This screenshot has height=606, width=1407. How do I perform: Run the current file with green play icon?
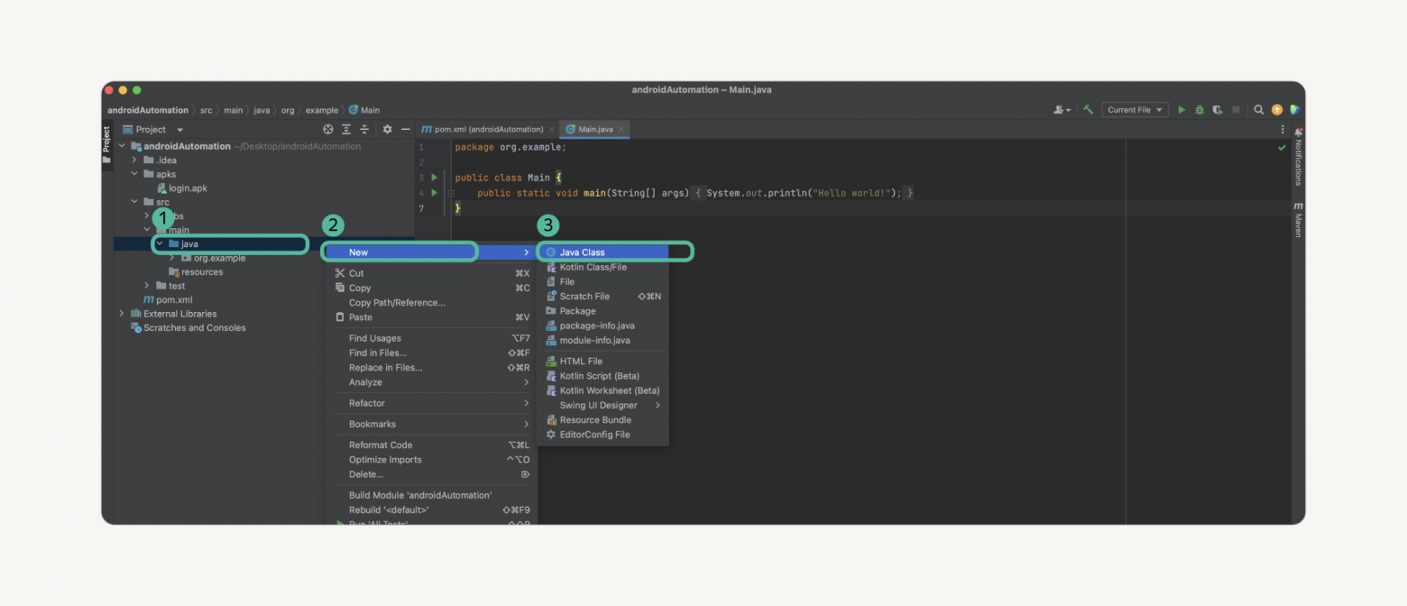click(x=1182, y=110)
